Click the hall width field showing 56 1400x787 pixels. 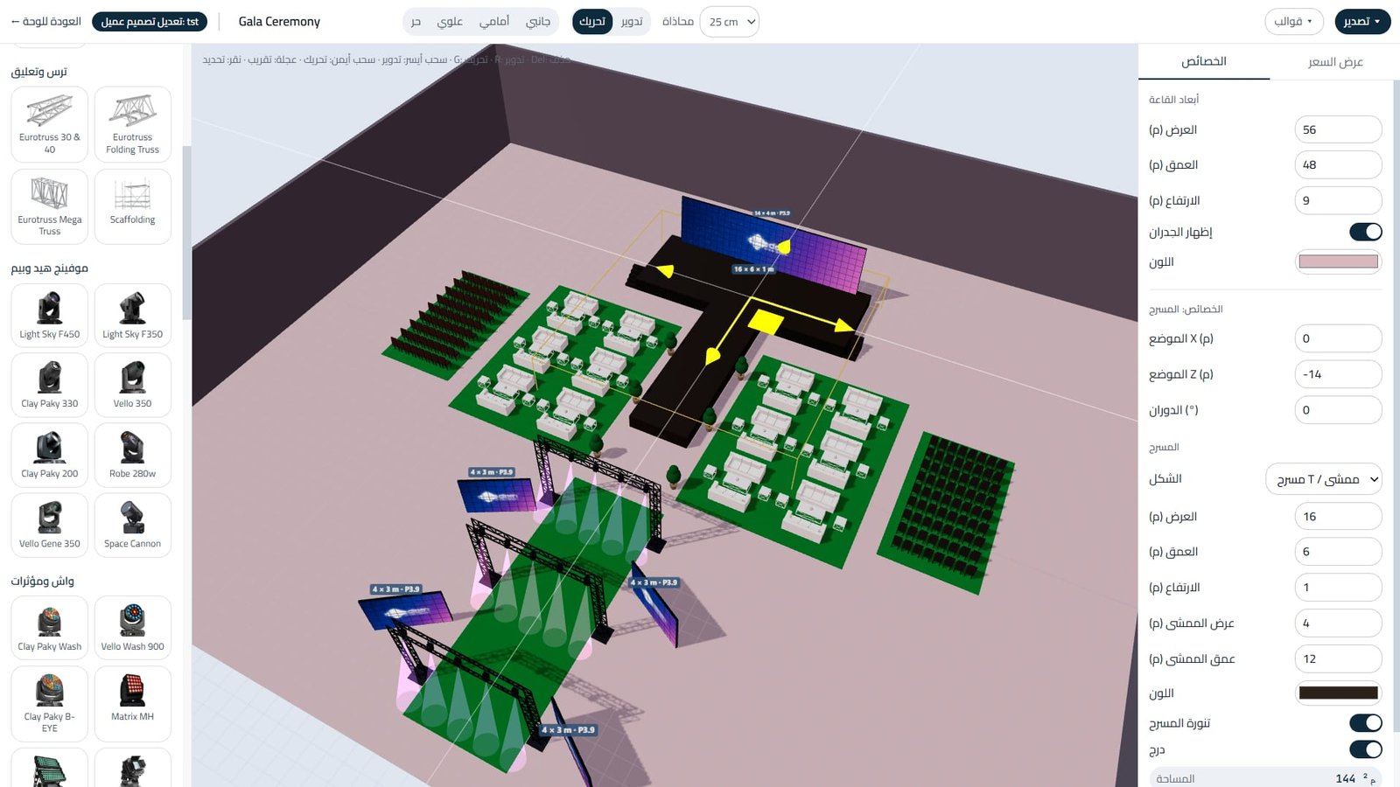(1338, 129)
